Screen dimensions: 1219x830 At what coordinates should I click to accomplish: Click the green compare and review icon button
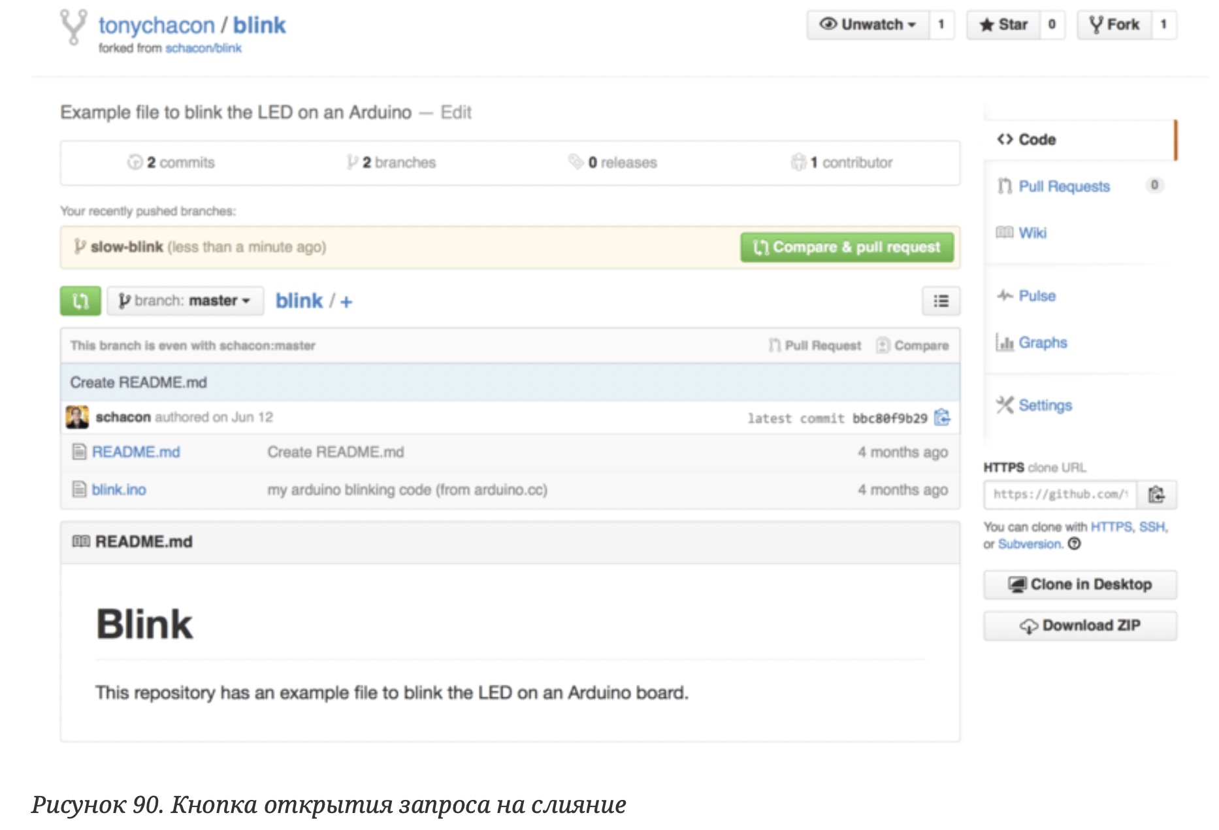pyautogui.click(x=80, y=301)
